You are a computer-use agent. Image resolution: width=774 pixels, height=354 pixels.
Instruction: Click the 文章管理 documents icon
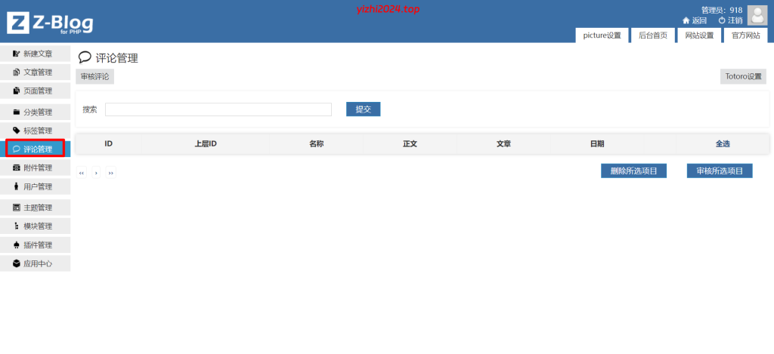(17, 72)
